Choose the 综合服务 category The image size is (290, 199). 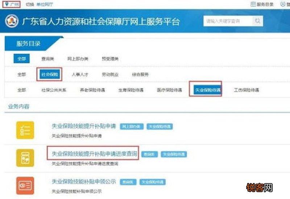tap(140, 75)
